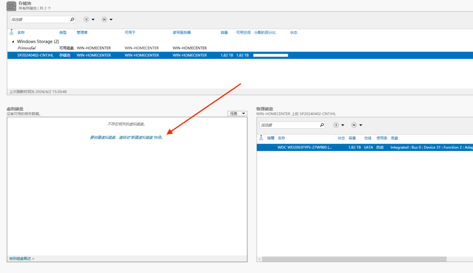Click the allocated percentage bar of SP20240402-CNTJHL

point(271,56)
